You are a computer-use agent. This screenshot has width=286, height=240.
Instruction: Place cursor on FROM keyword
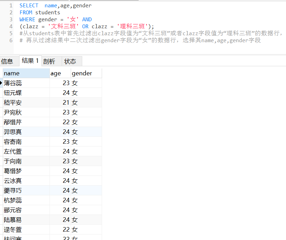pyautogui.click(x=26, y=13)
